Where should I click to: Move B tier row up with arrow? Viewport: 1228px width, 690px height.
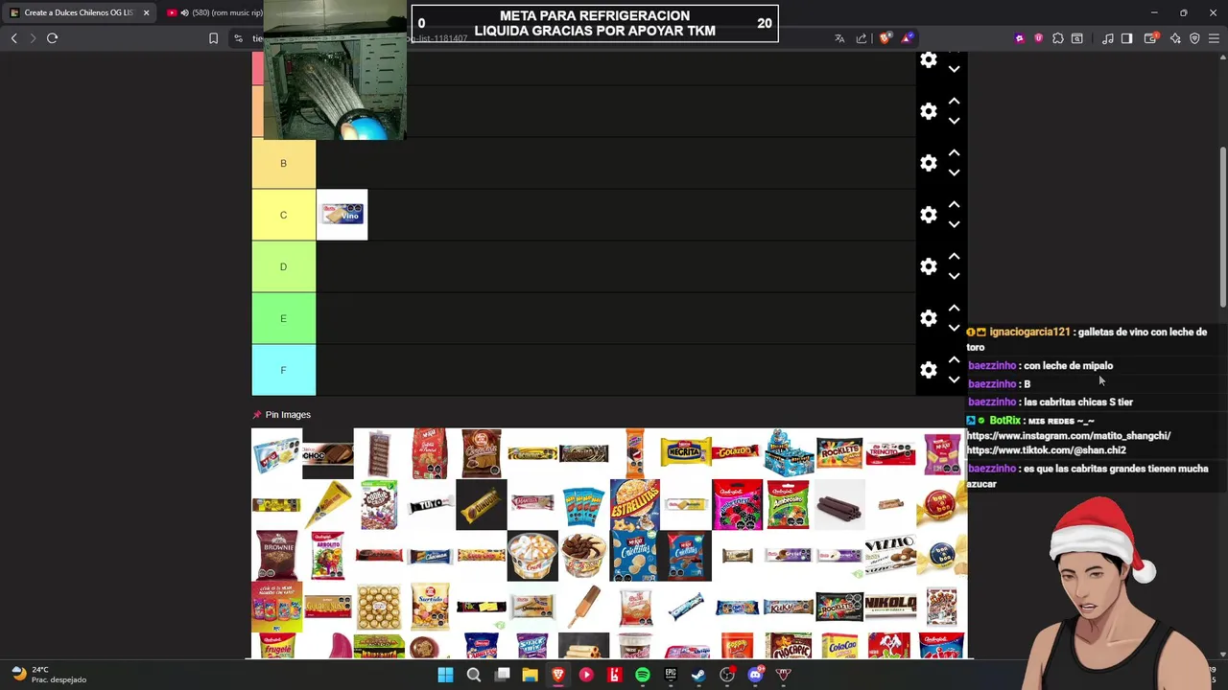point(954,153)
